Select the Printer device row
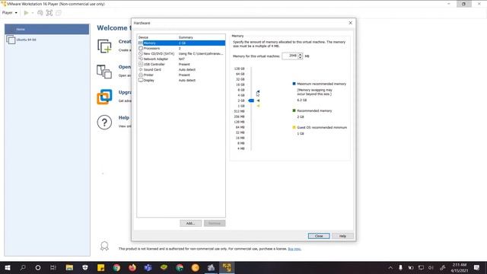 tap(181, 75)
